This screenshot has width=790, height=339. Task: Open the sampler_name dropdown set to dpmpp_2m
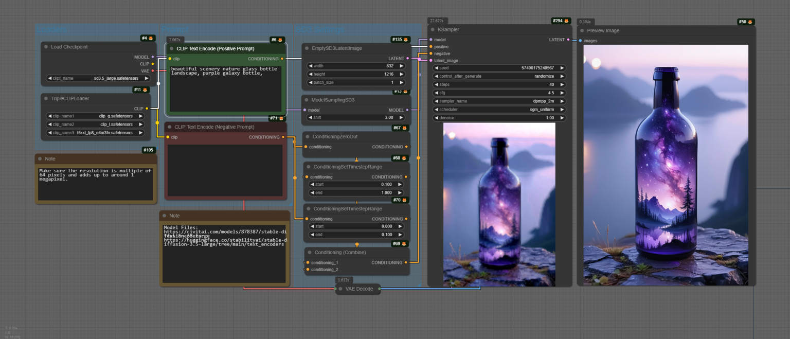(499, 101)
